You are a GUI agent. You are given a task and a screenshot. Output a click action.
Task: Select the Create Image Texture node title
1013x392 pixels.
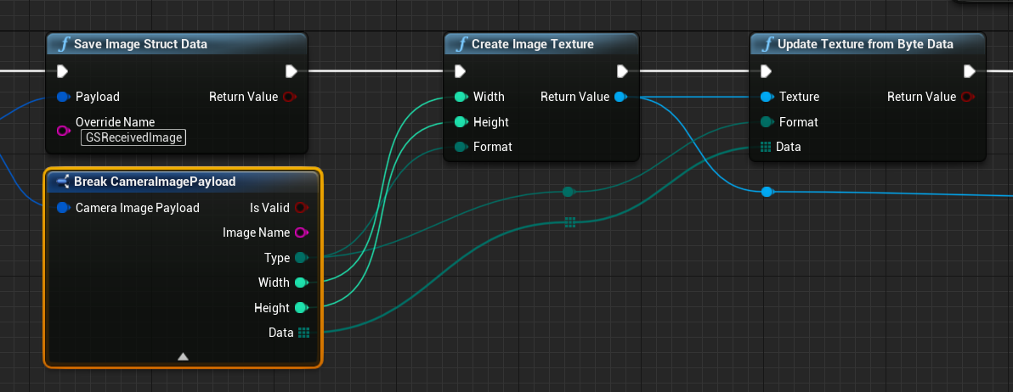point(532,44)
